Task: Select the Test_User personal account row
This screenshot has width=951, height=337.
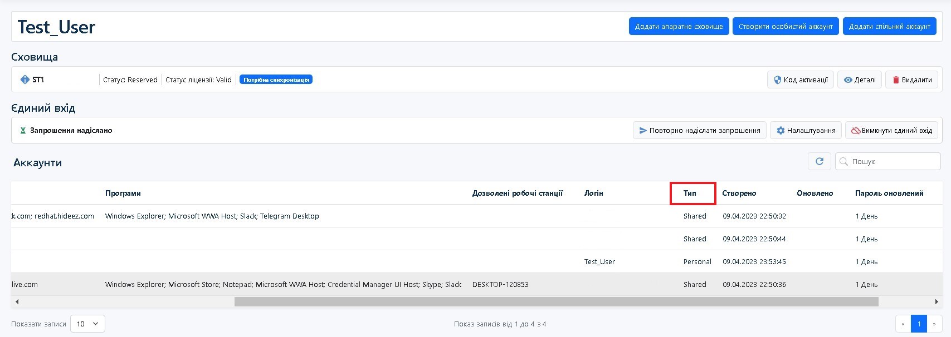Action: pos(599,262)
